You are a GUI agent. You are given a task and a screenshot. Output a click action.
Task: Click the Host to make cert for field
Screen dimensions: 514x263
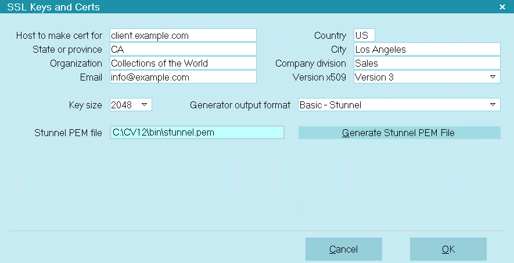[183, 35]
